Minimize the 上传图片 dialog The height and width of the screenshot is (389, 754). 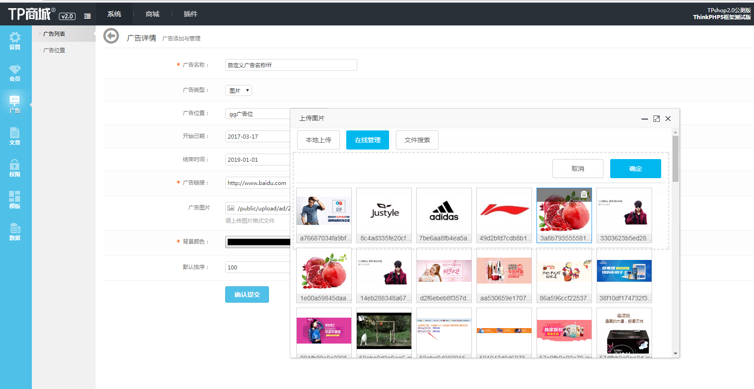click(644, 119)
